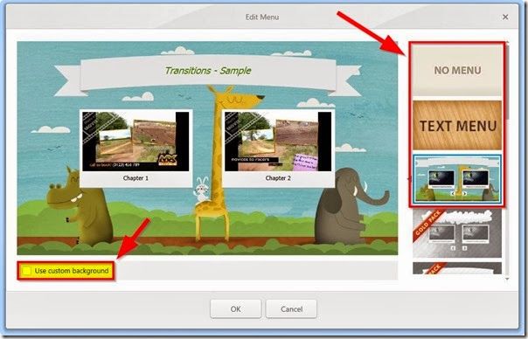Image resolution: width=528 pixels, height=339 pixels.
Task: Select the NO MENU template
Action: click(x=457, y=70)
